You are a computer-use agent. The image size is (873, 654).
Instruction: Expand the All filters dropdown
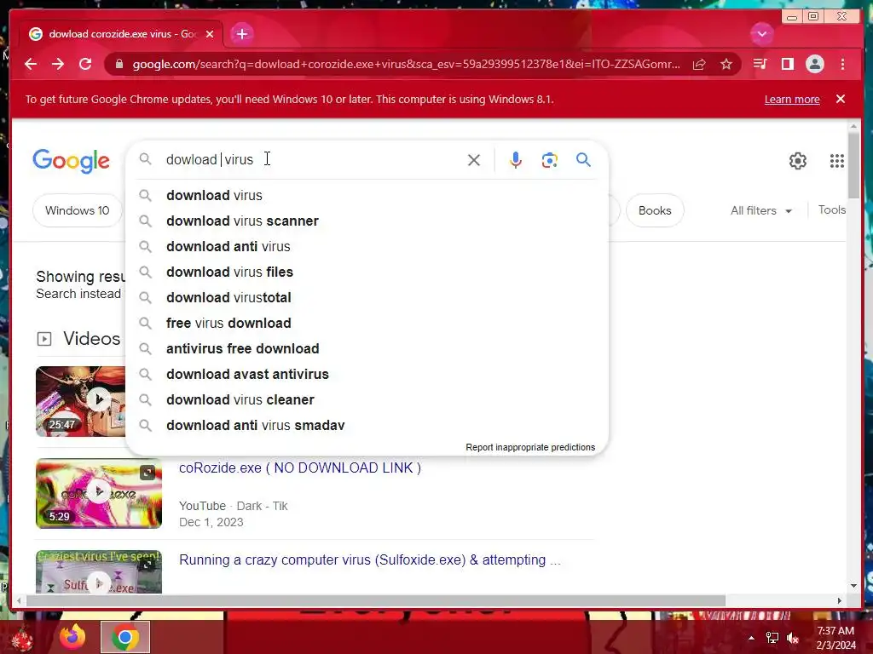coord(761,211)
